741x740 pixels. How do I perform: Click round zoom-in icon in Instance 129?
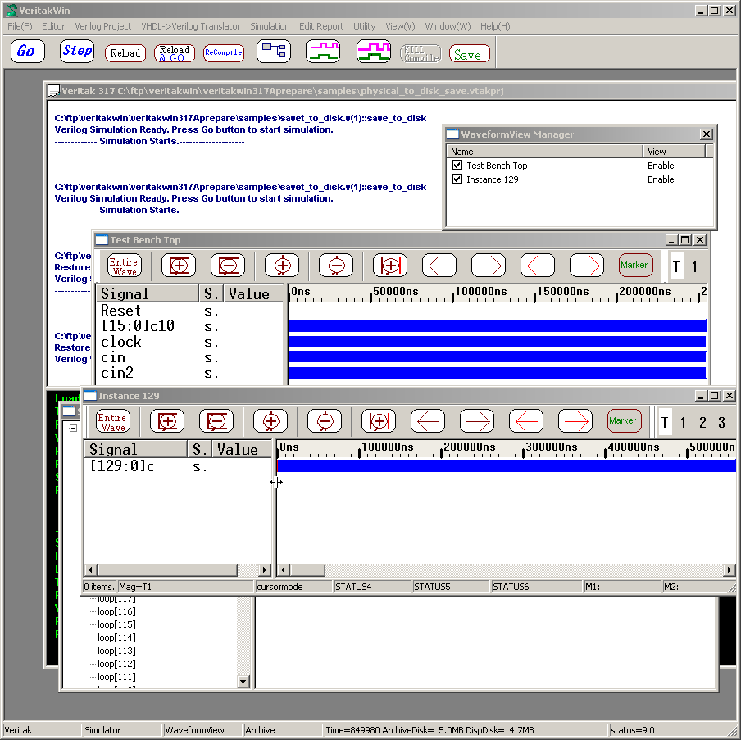pos(270,421)
